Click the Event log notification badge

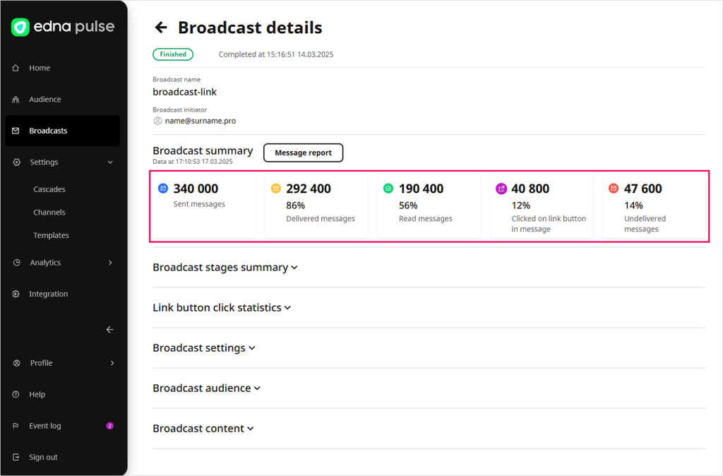coord(109,426)
